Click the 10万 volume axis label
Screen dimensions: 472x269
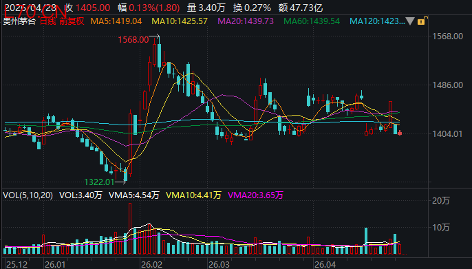(441, 228)
